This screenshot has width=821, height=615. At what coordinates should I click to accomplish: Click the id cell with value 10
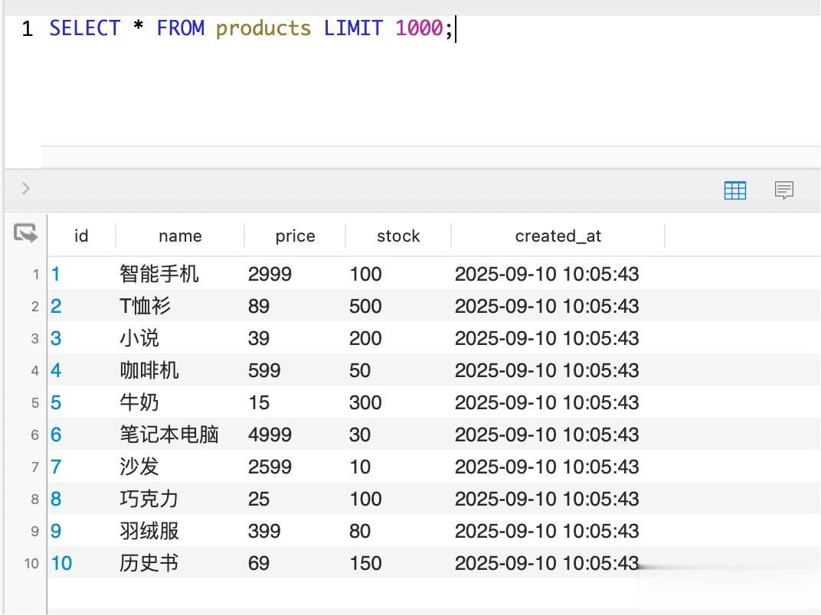click(61, 564)
